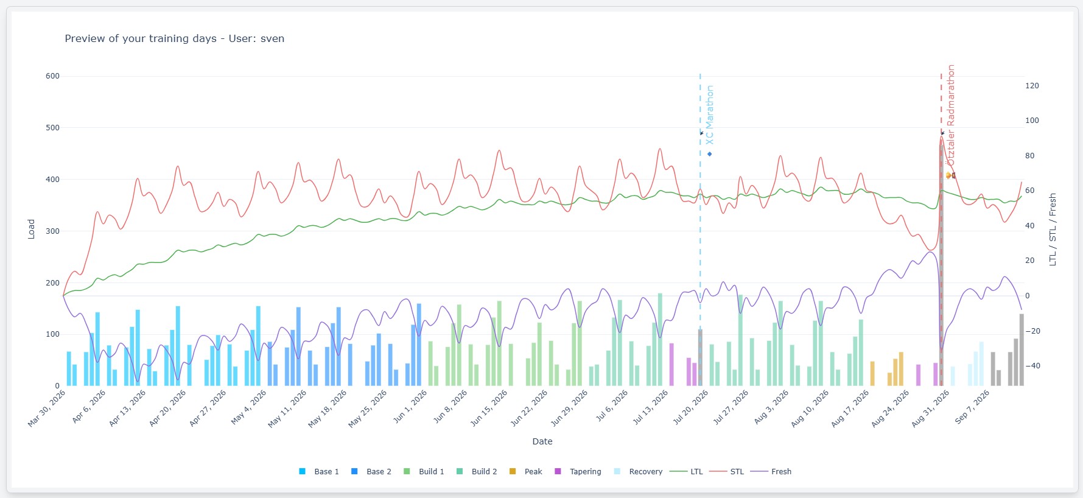Click the 'Aug 24, 2026' date tick
This screenshot has width=1083, height=498.
click(891, 409)
